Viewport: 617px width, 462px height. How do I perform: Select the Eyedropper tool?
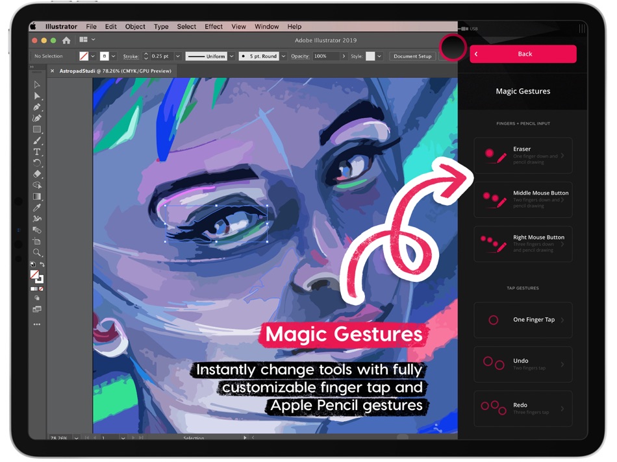(37, 207)
